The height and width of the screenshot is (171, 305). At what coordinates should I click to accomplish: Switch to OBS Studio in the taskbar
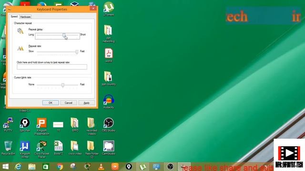pos(170,167)
